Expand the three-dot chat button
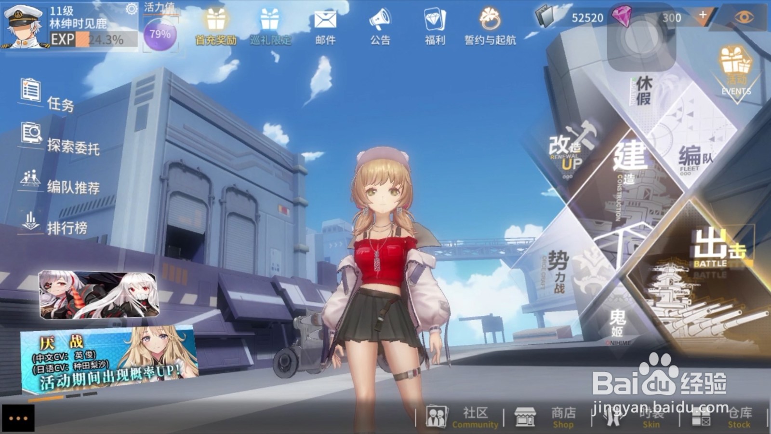Image resolution: width=771 pixels, height=434 pixels. 18,418
